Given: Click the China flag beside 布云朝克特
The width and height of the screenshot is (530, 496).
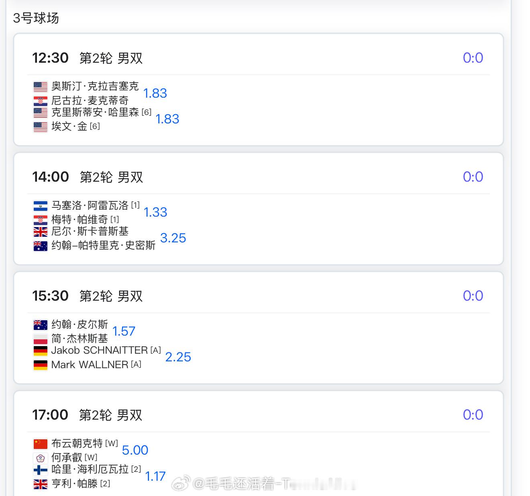Looking at the screenshot, I should click(40, 444).
